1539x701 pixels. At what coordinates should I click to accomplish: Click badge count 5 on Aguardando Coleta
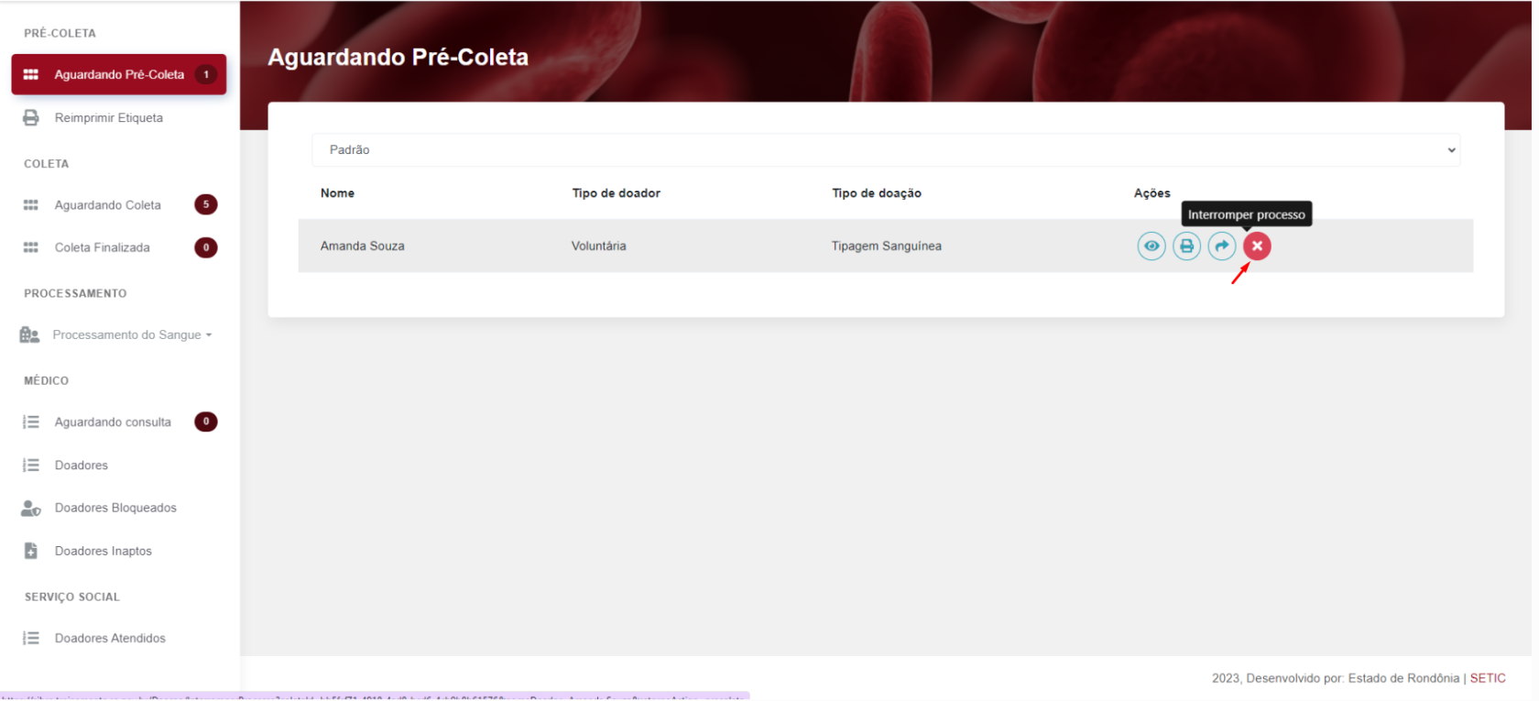(206, 204)
